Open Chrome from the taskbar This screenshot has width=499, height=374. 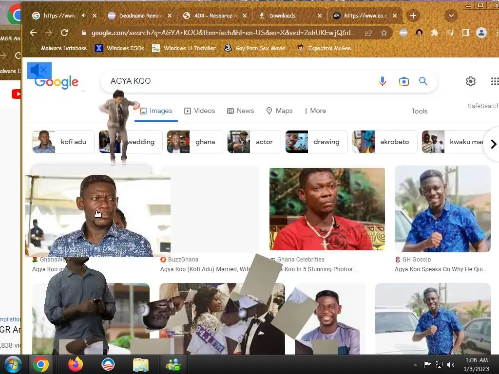(x=41, y=364)
